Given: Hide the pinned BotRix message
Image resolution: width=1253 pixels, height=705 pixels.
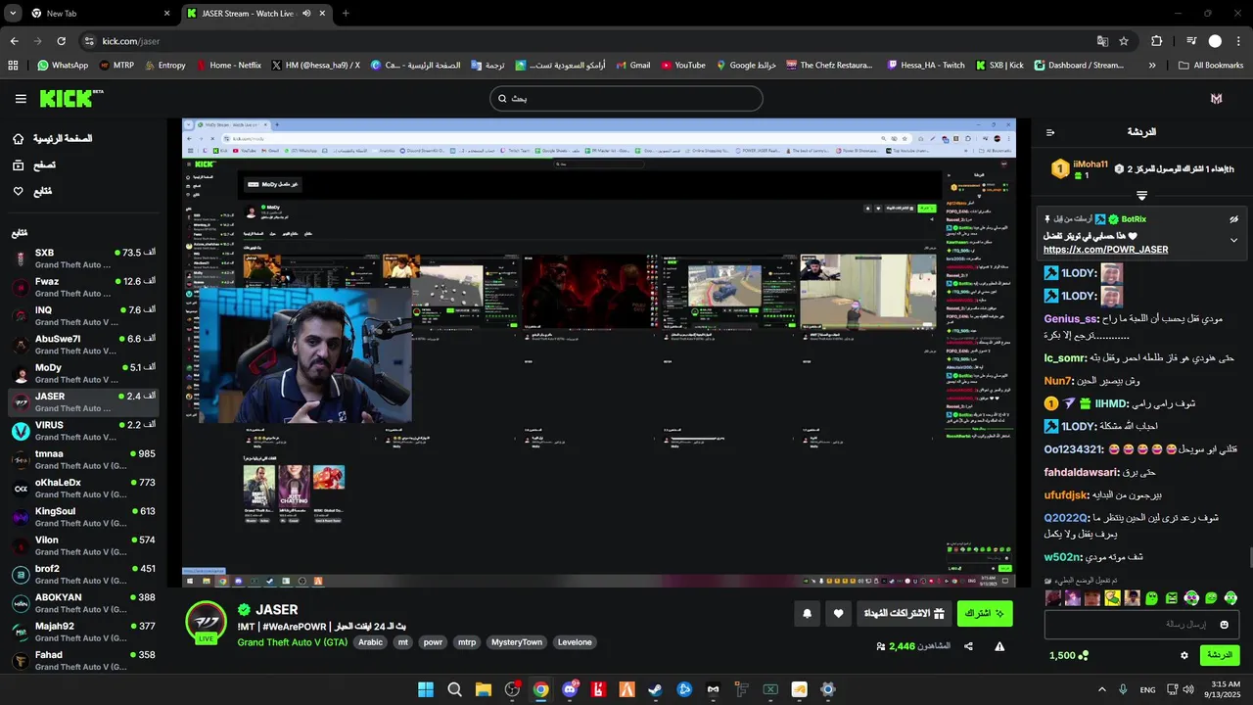Looking at the screenshot, I should pyautogui.click(x=1233, y=219).
